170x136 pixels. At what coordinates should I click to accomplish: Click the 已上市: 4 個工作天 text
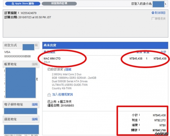click(x=59, y=102)
